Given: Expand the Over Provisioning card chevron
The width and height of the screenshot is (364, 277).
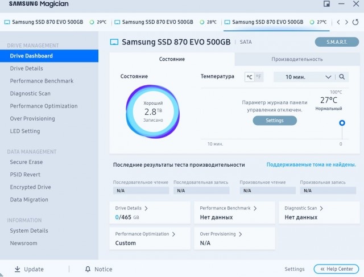Looking at the screenshot, I should coord(240,234).
